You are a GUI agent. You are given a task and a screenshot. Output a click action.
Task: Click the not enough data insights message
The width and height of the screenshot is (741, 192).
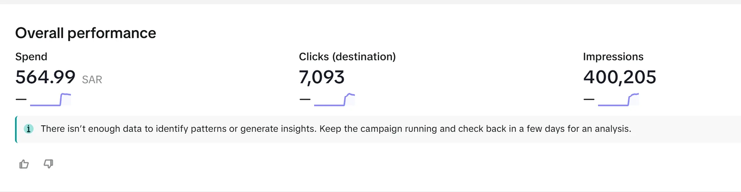click(x=336, y=129)
